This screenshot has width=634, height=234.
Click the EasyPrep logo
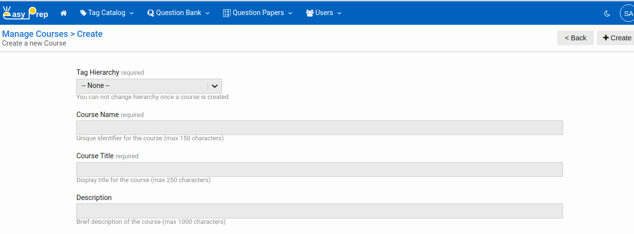pyautogui.click(x=25, y=13)
